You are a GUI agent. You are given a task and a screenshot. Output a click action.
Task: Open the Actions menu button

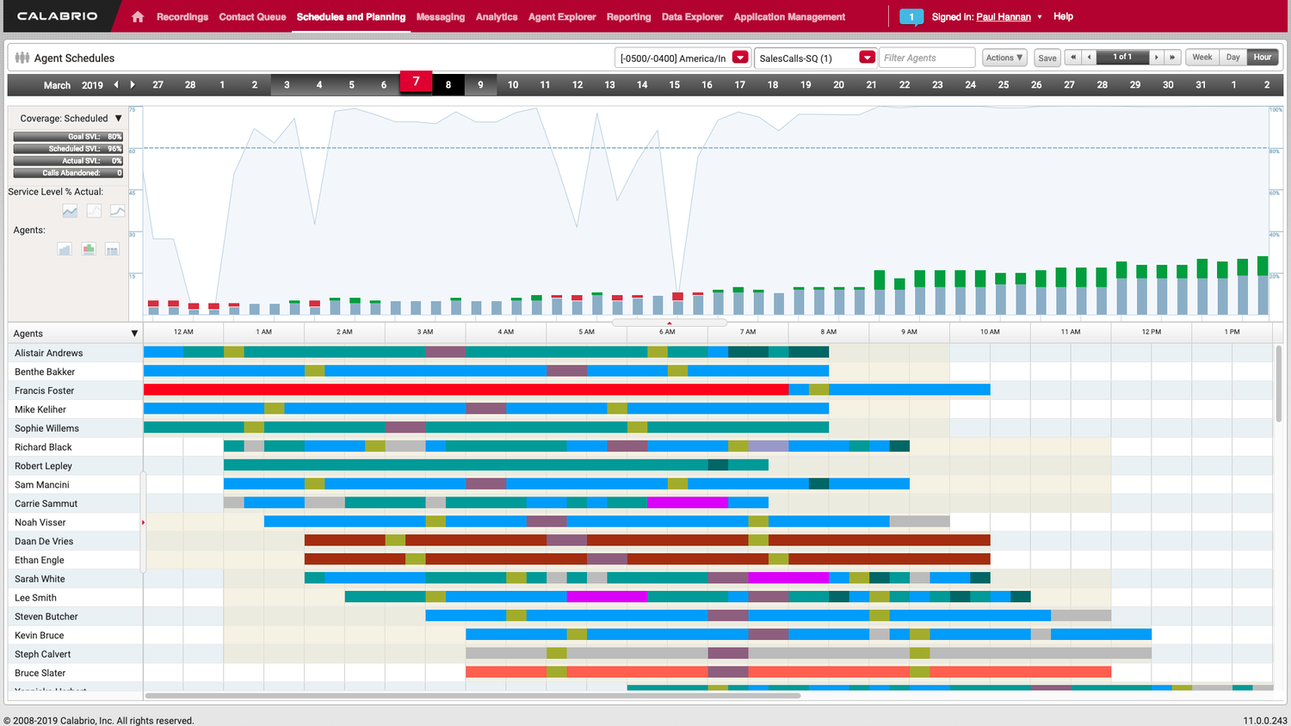(x=1004, y=57)
